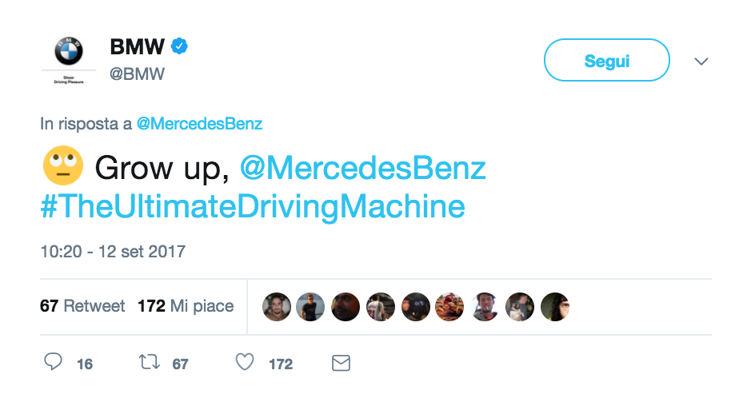Click the eye-roll emoji in tweet
755x406 pixels.
pyautogui.click(x=62, y=166)
